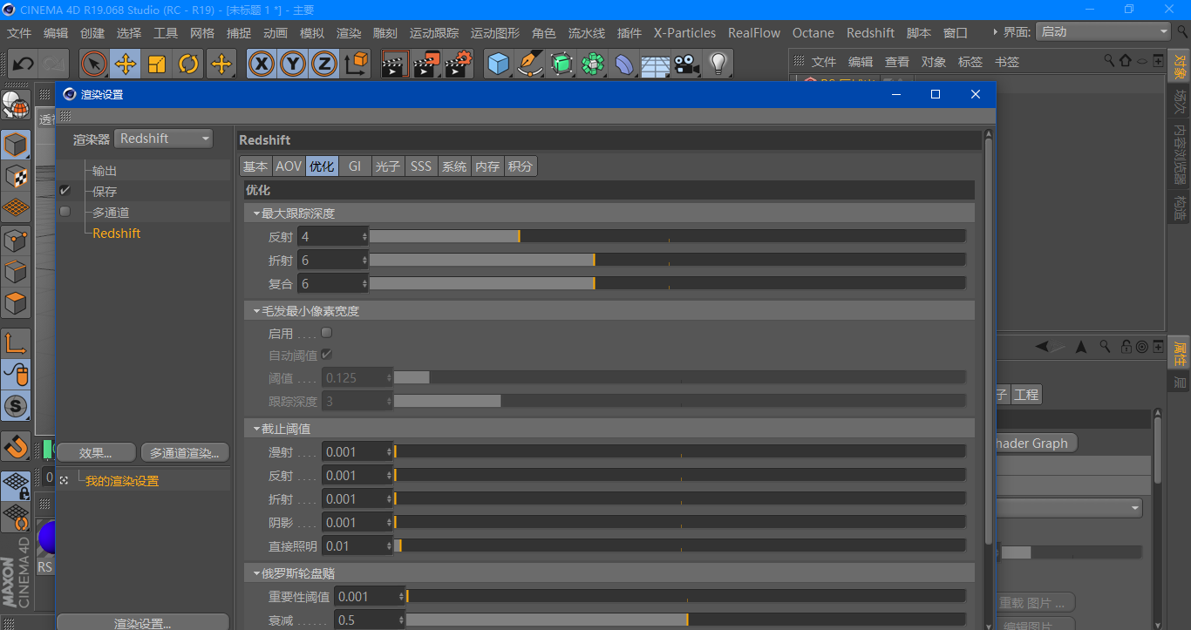Image resolution: width=1191 pixels, height=630 pixels.
Task: Switch to the 积分 tab
Action: pyautogui.click(x=521, y=166)
